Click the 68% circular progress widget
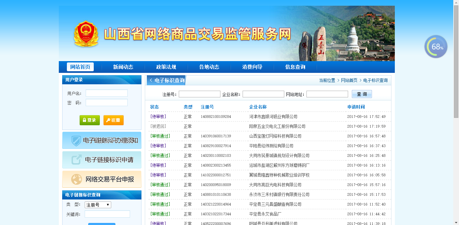 click(436, 47)
